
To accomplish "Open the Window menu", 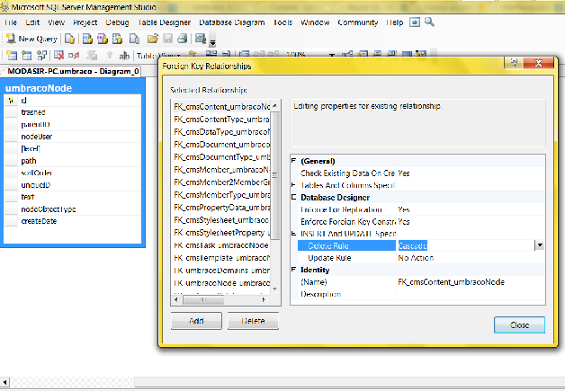I will [x=315, y=22].
